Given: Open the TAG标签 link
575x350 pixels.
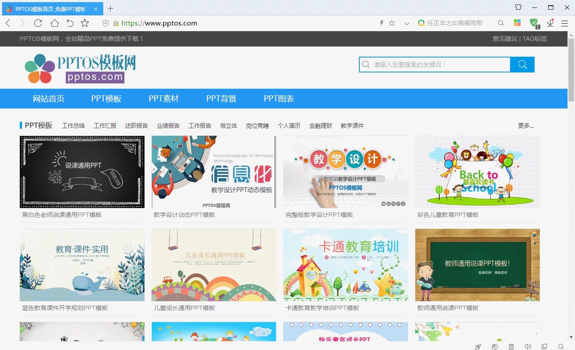Looking at the screenshot, I should pos(535,39).
